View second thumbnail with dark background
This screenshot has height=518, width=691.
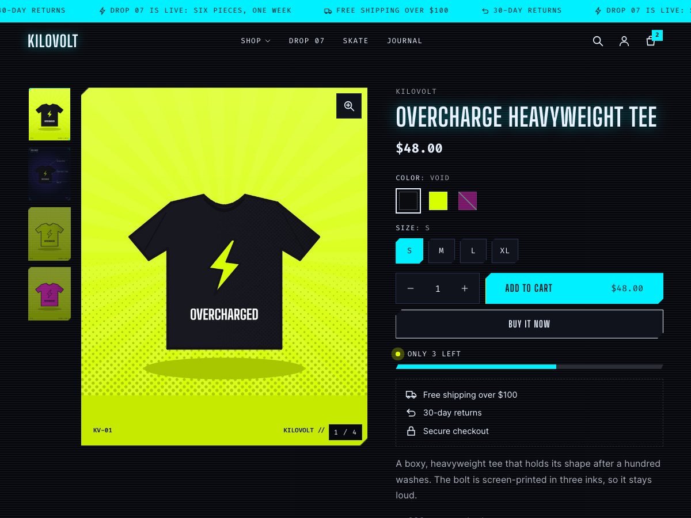(x=50, y=174)
